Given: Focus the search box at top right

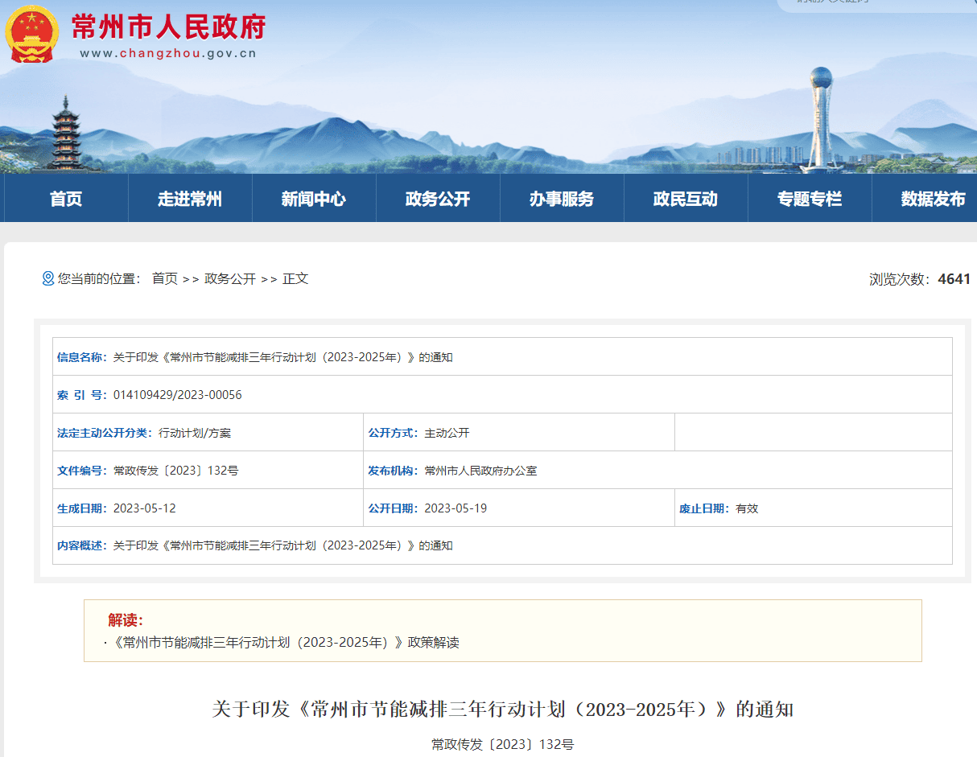Looking at the screenshot, I should pyautogui.click(x=877, y=3).
